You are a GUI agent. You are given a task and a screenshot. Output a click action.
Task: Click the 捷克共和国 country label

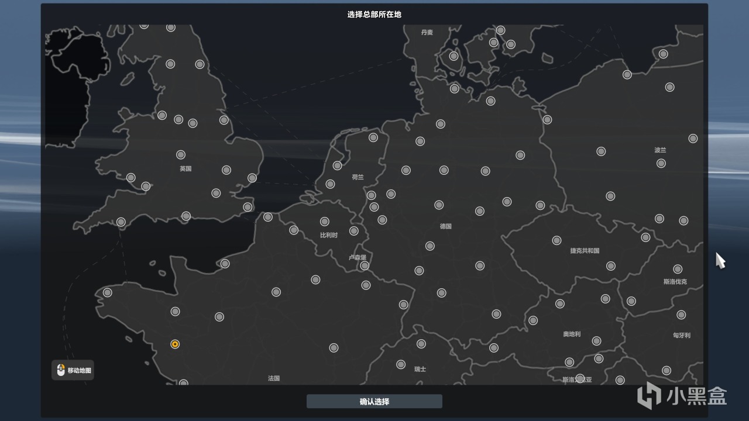pyautogui.click(x=585, y=251)
